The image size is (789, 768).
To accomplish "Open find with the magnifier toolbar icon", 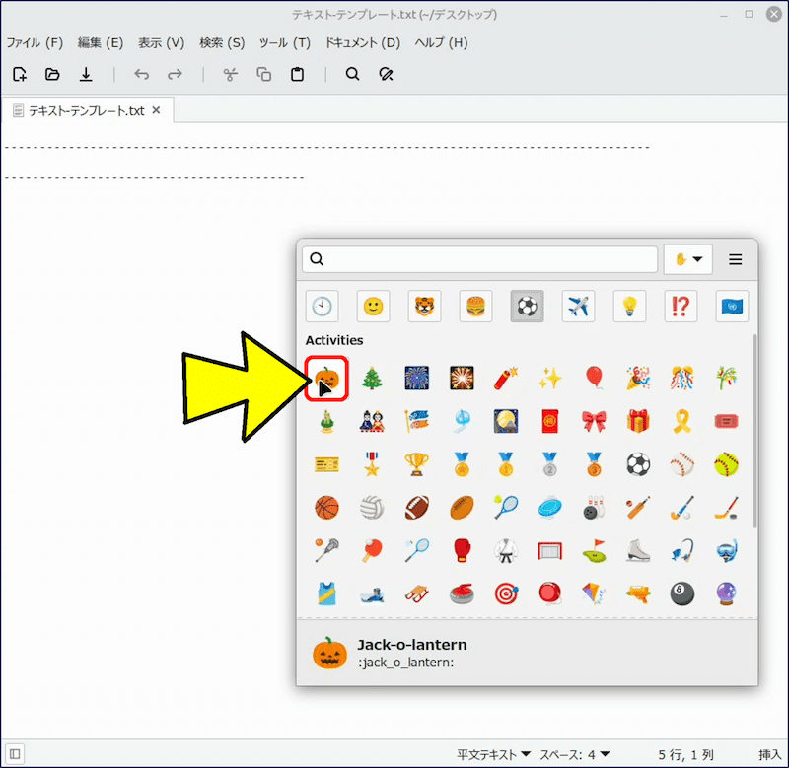I will 352,74.
